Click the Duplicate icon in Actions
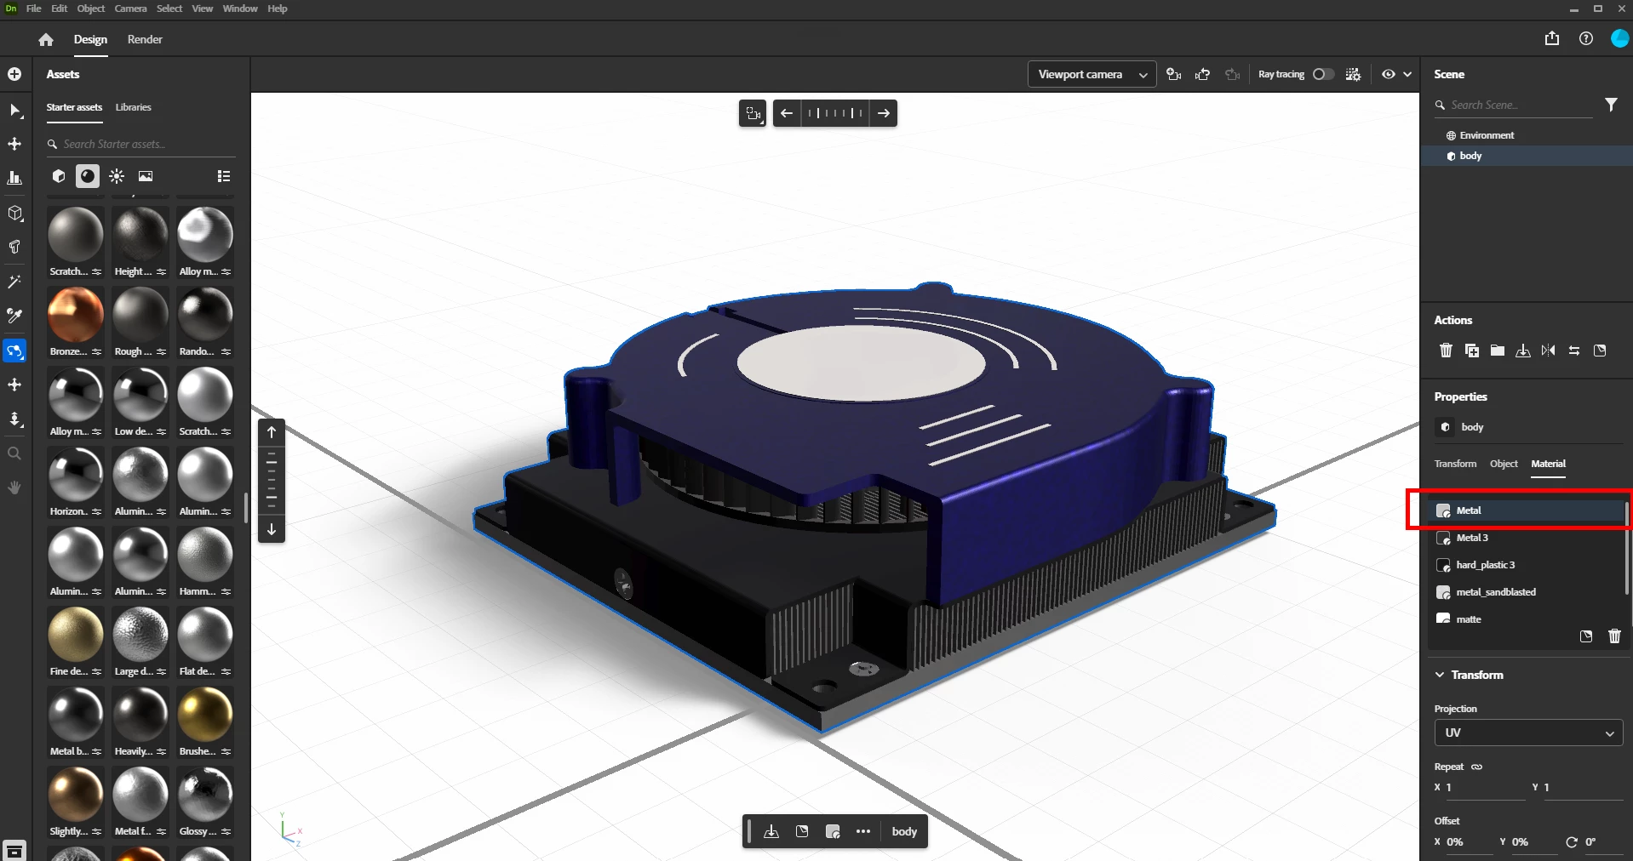 click(x=1472, y=351)
